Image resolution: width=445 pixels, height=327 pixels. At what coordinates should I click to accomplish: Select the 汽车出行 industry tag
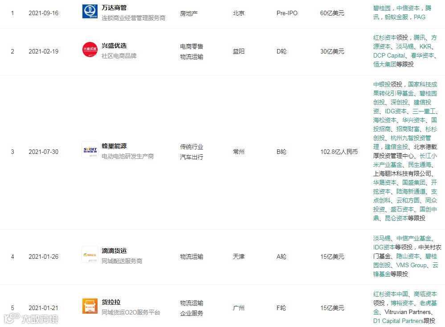(192, 157)
